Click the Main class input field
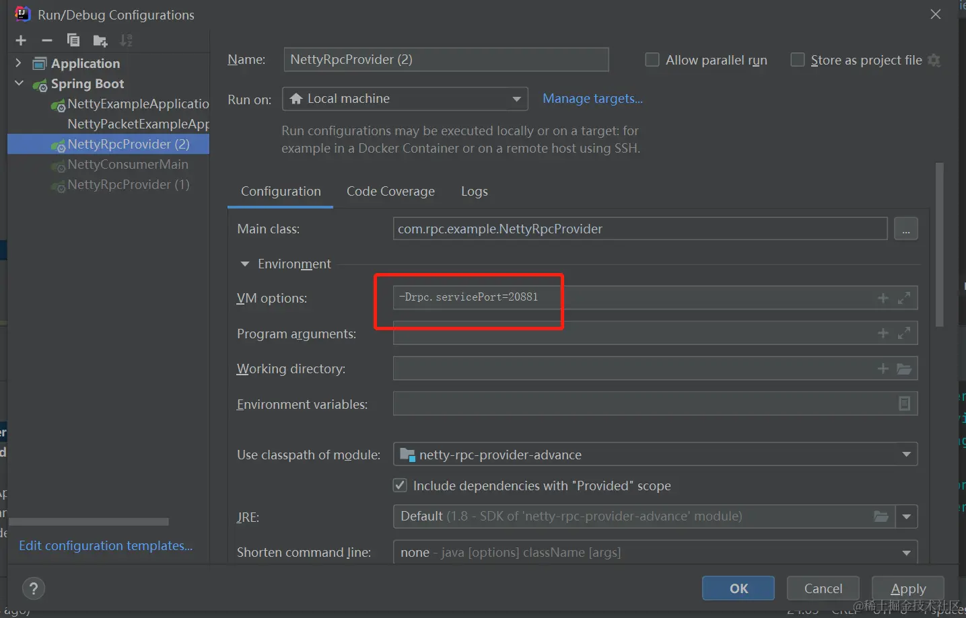The height and width of the screenshot is (618, 966). (x=640, y=229)
